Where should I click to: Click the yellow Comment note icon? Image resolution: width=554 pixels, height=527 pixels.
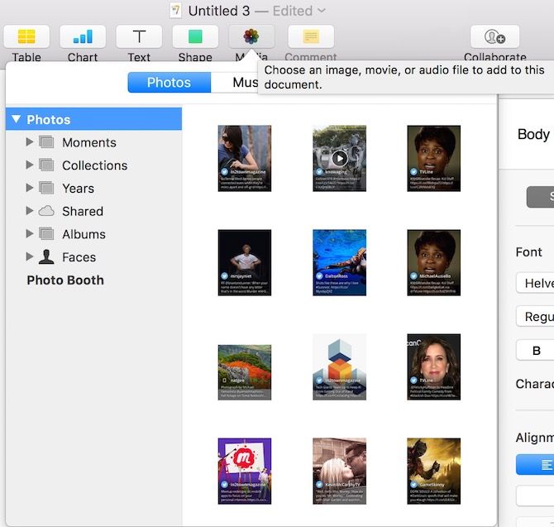point(311,37)
